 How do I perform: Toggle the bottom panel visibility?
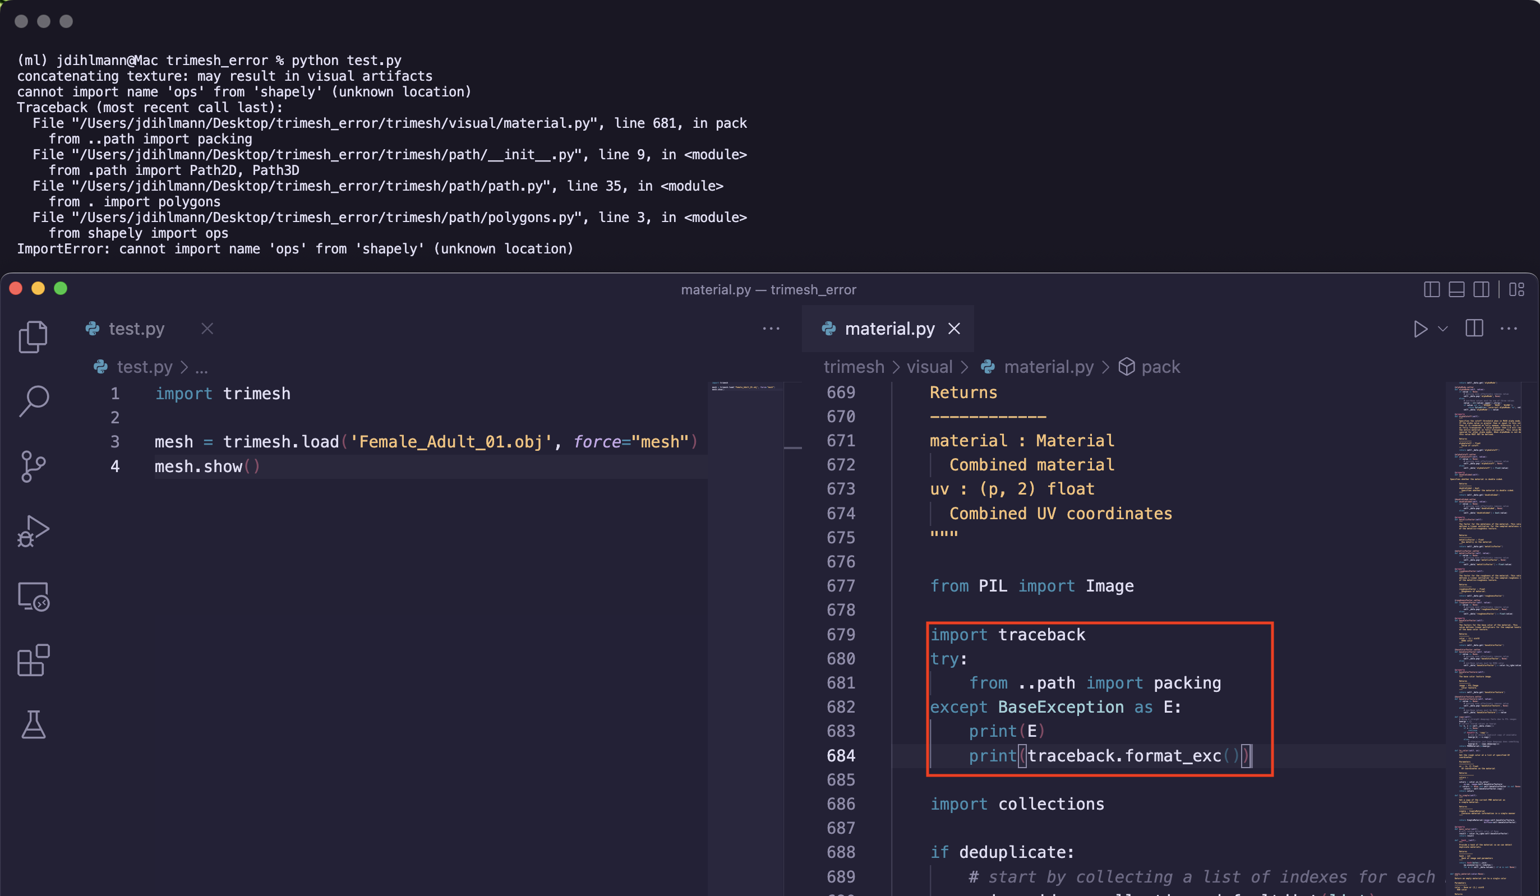pos(1457,290)
